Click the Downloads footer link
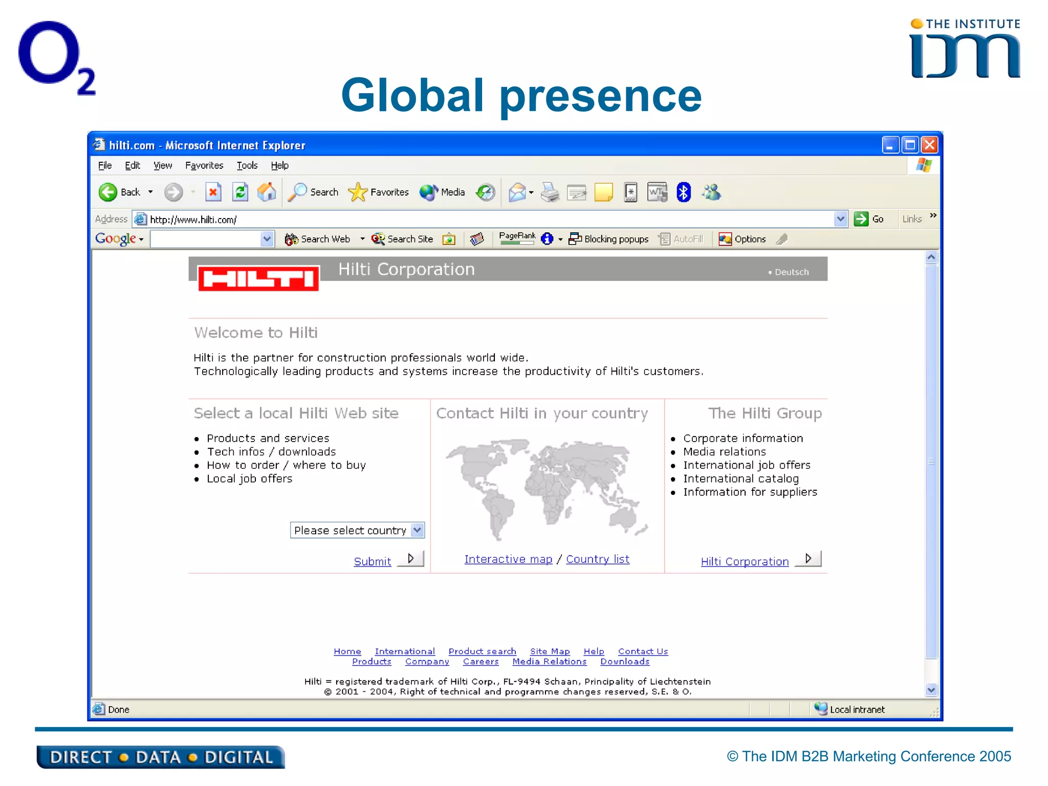This screenshot has width=1048, height=786. 625,662
